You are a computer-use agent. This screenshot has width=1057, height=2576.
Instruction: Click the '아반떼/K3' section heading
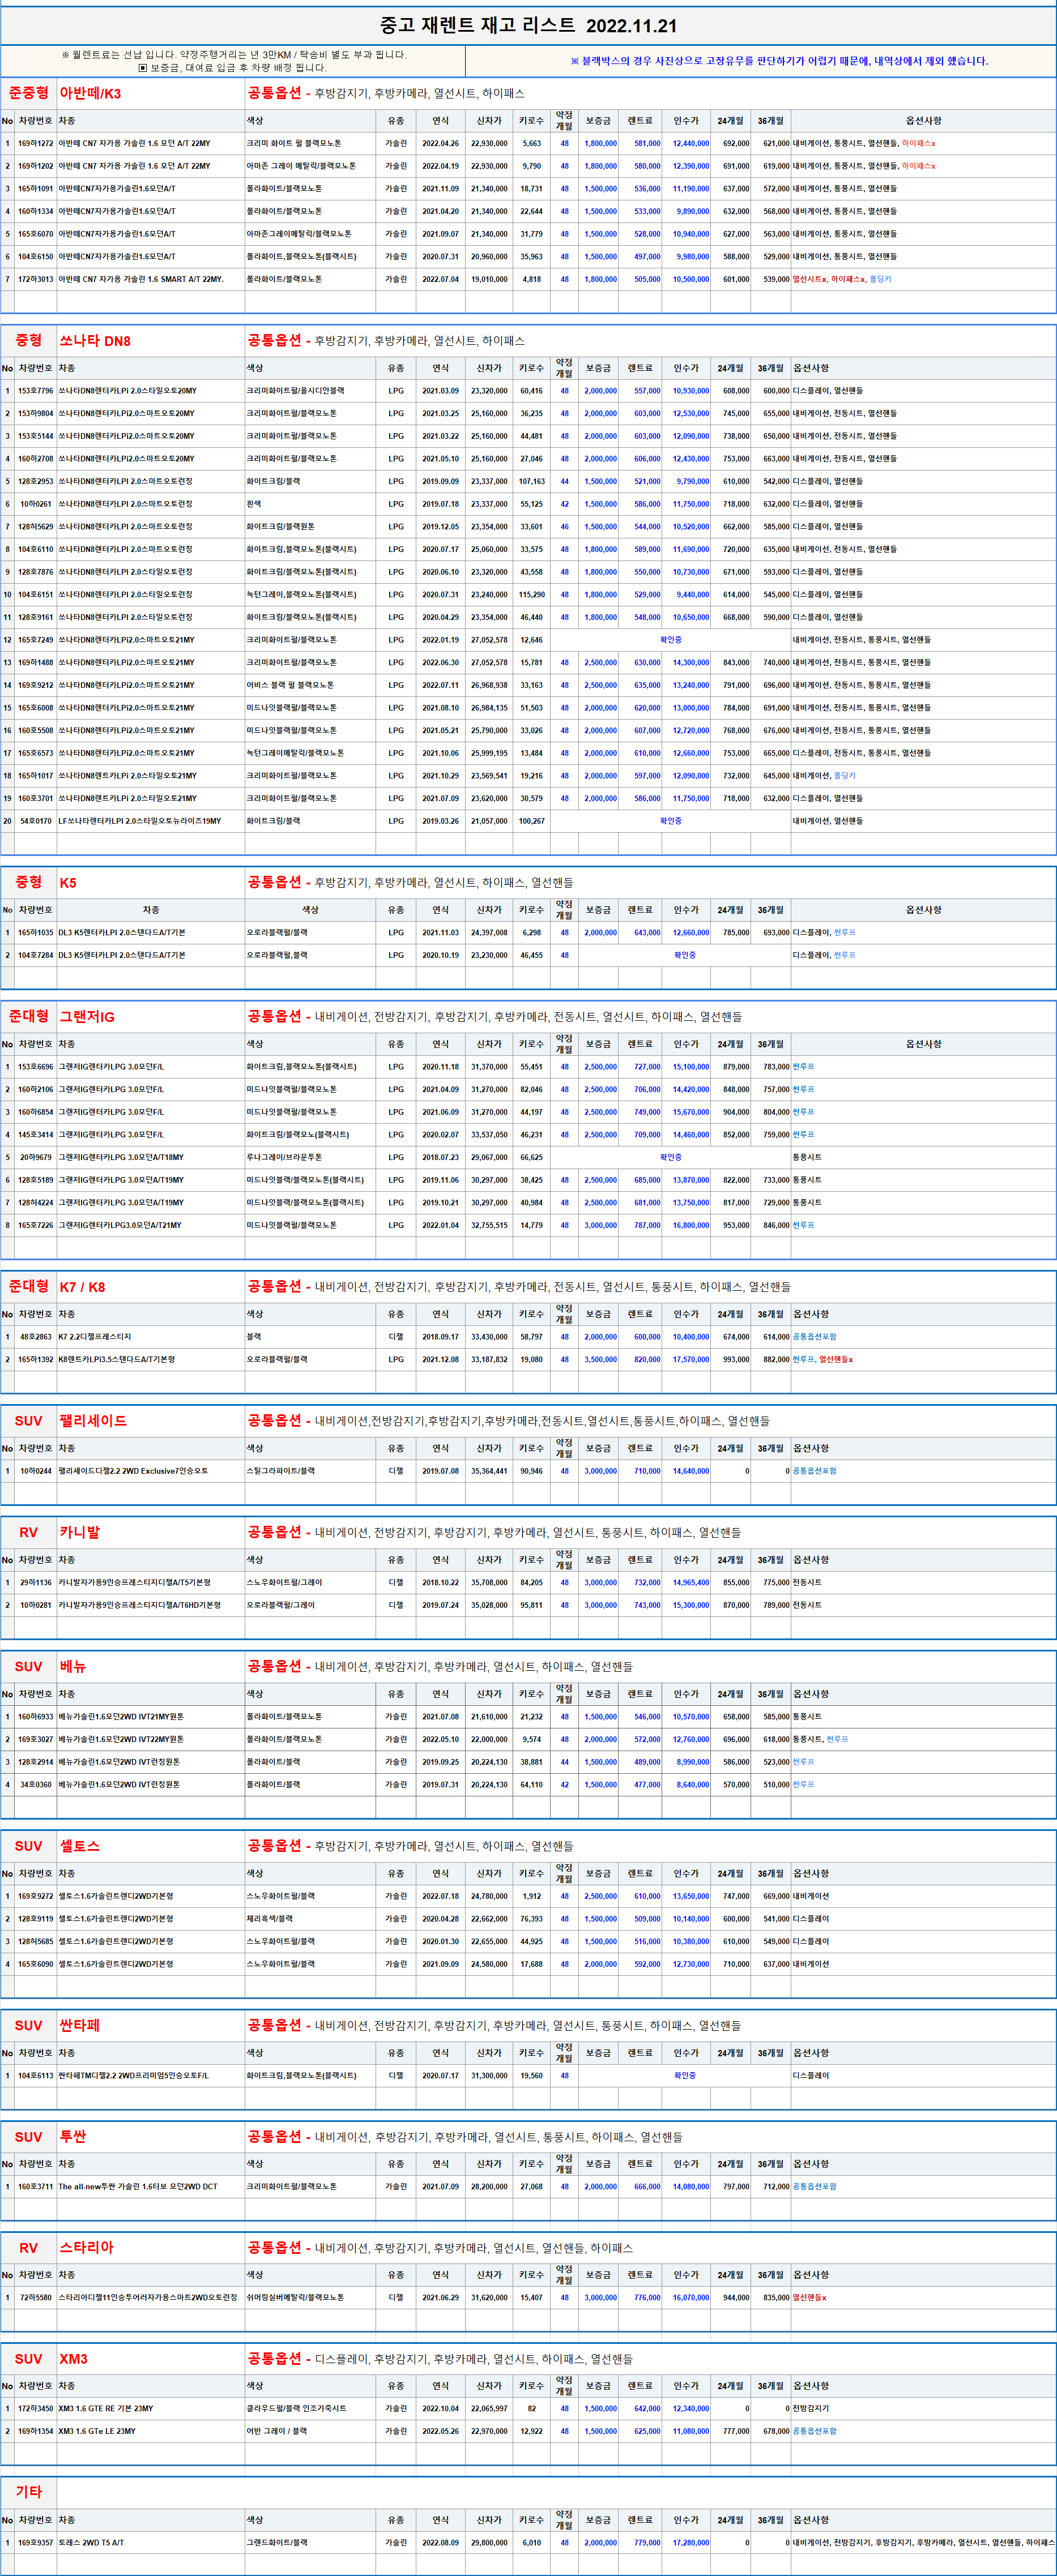click(x=90, y=93)
